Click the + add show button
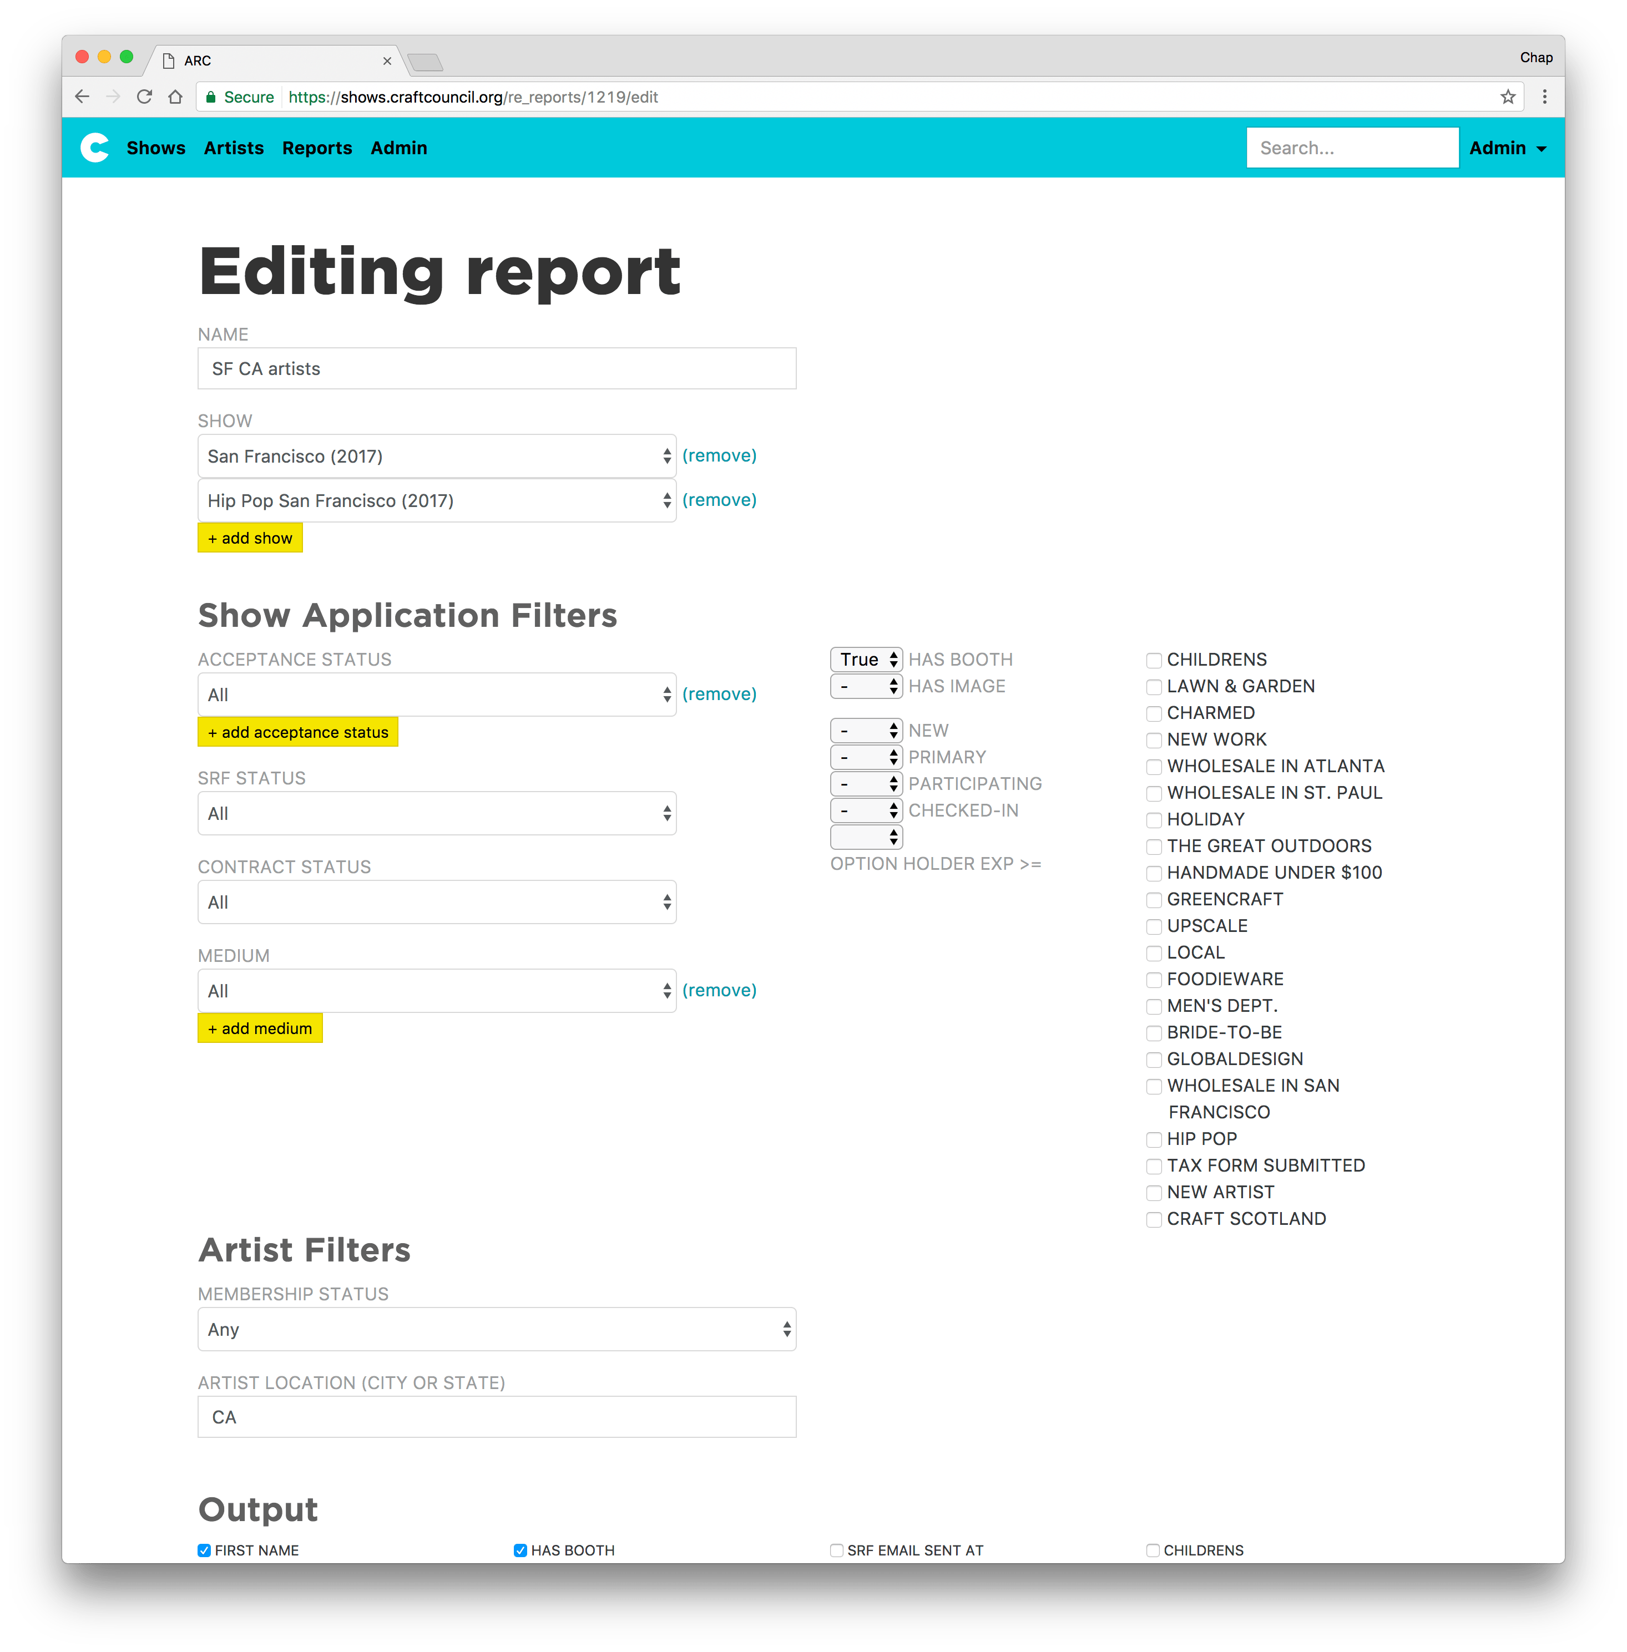Viewport: 1627px width, 1652px height. 250,538
